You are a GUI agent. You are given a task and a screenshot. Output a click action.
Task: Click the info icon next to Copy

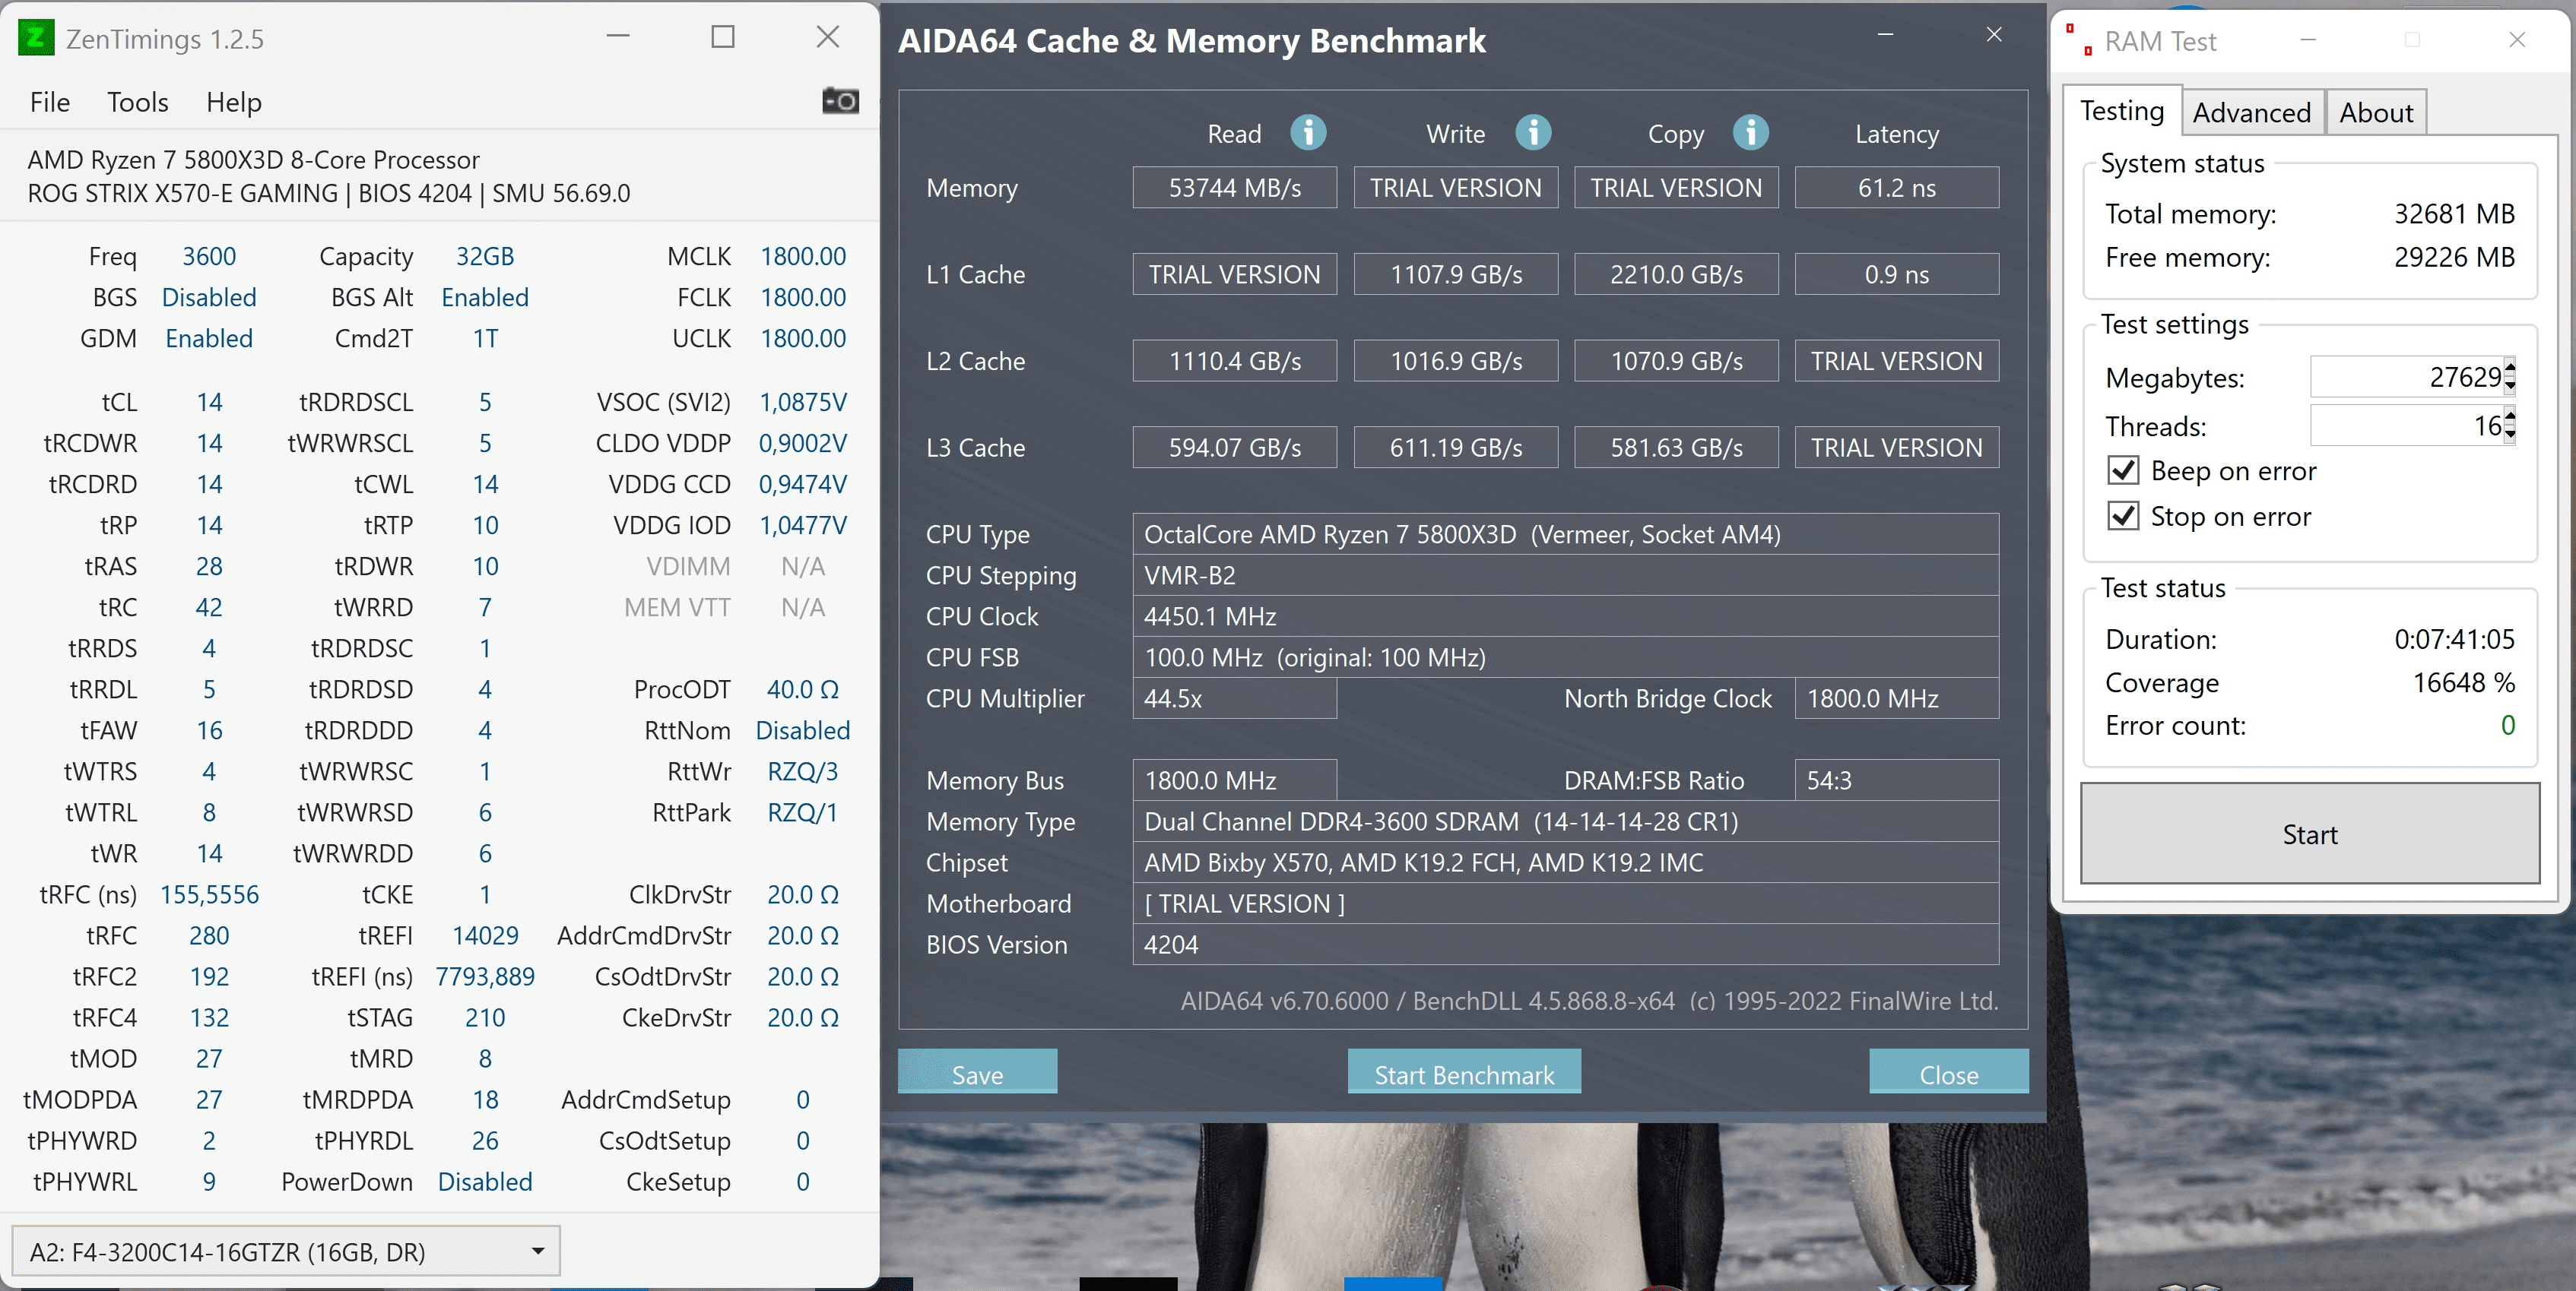pos(1750,132)
